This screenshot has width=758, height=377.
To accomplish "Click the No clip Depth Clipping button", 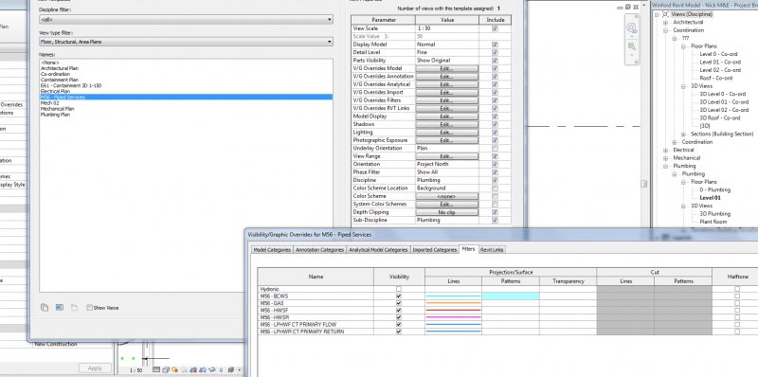I will click(x=446, y=212).
